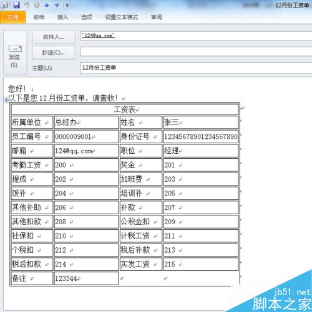Click the 员工编号 cell
This screenshot has width=312, height=312.
pyautogui.click(x=32, y=136)
